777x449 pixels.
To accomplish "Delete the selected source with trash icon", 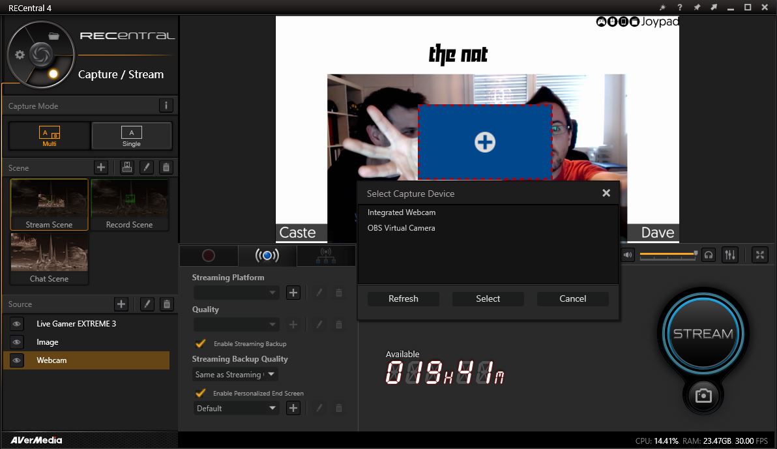I will [x=167, y=304].
